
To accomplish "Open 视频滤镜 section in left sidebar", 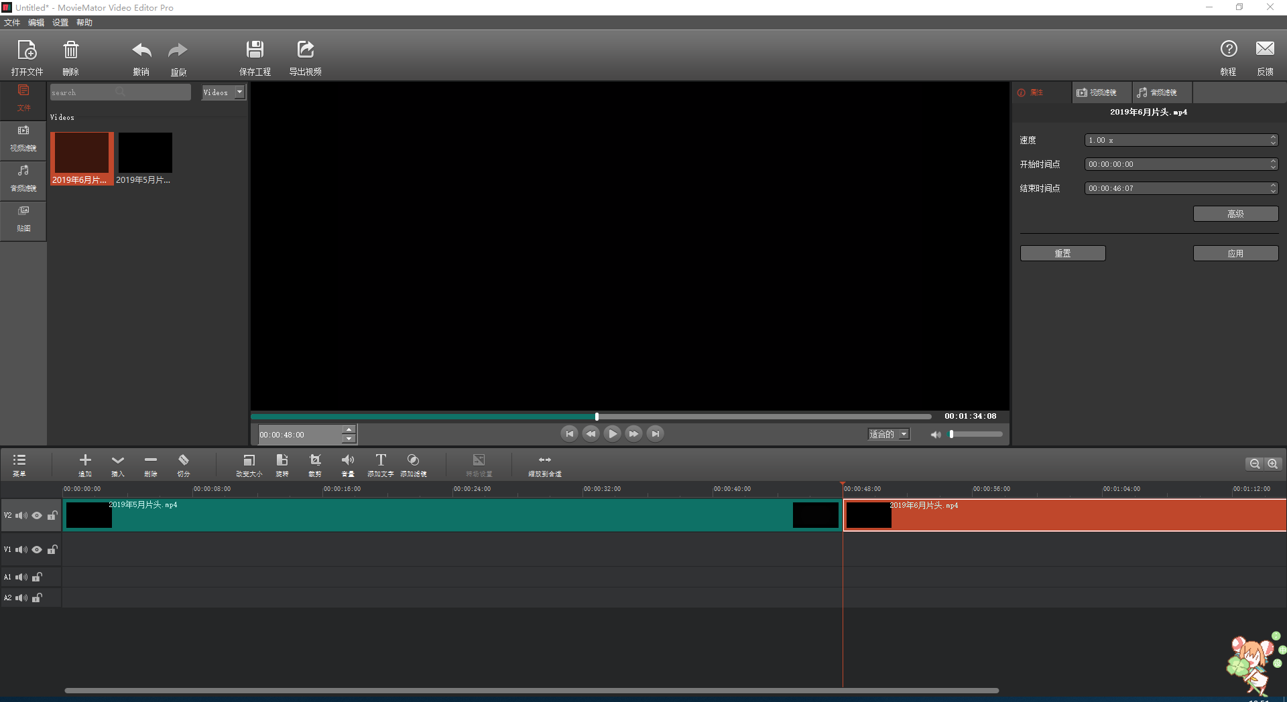I will click(x=23, y=139).
